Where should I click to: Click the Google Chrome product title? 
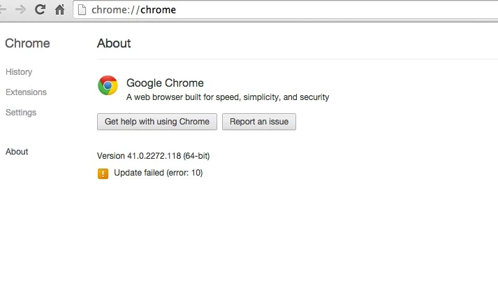(165, 83)
